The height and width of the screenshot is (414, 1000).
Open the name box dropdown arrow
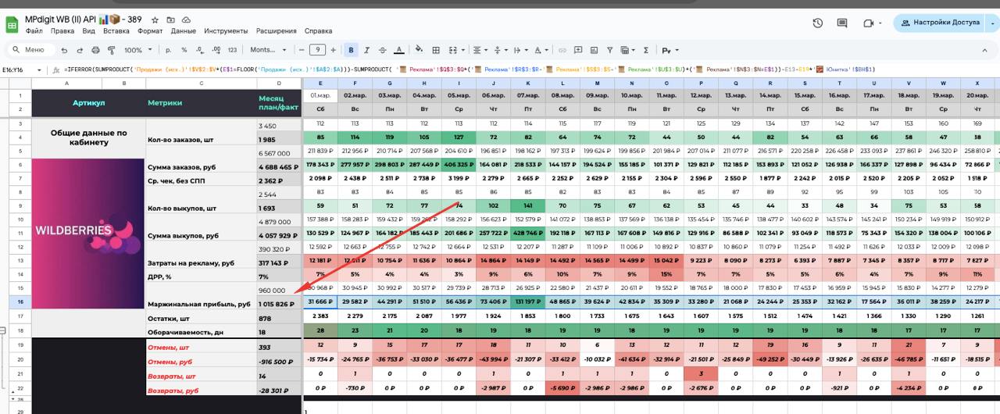41,70
